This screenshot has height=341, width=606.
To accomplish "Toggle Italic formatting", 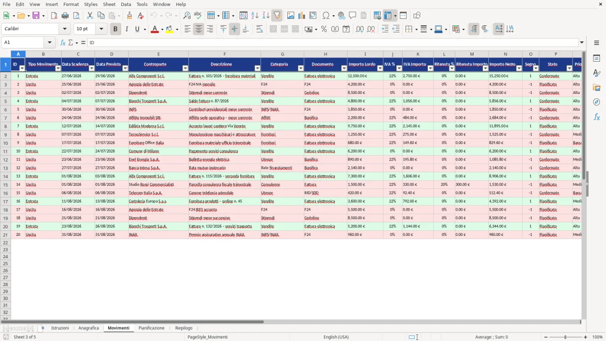I will (126, 29).
